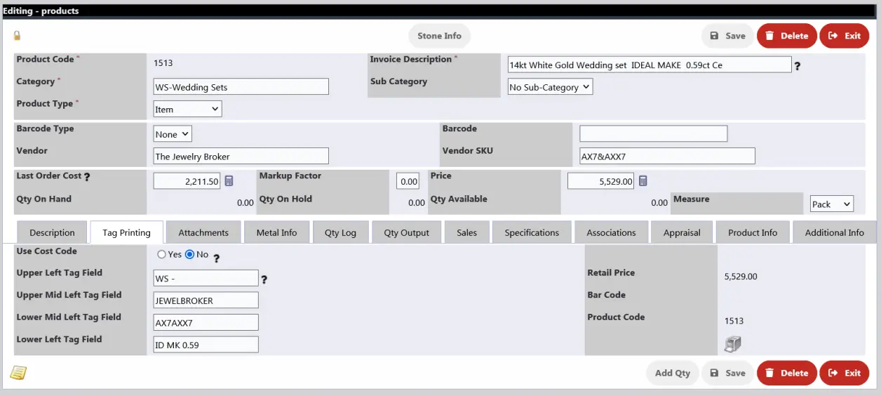The image size is (881, 396).
Task: Click the help icon beside Upper Left Tag Field
Action: [264, 279]
